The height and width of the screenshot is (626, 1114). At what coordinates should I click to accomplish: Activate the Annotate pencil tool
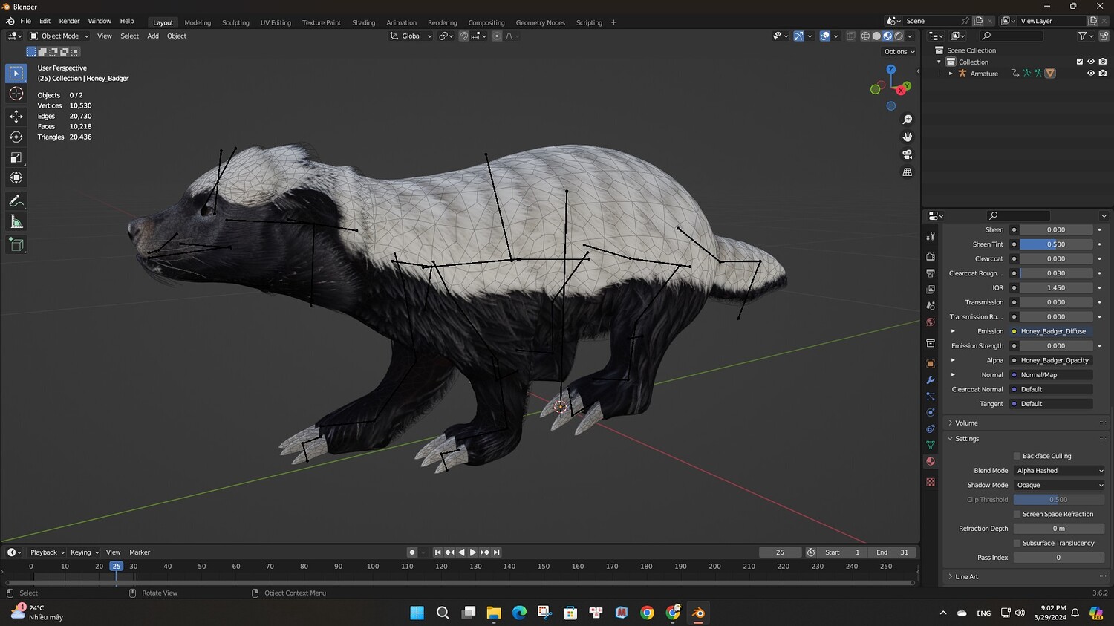coord(16,201)
